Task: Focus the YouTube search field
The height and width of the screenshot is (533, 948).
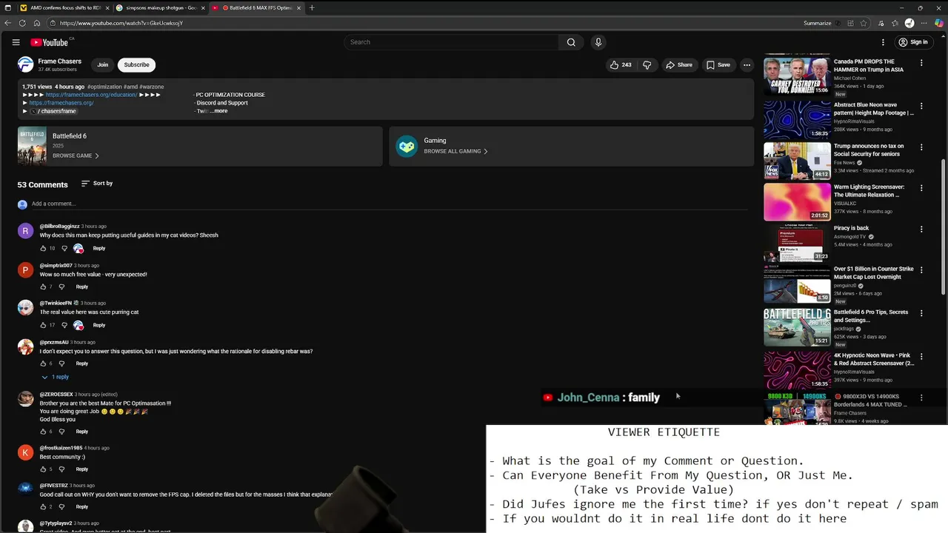Action: 452,42
